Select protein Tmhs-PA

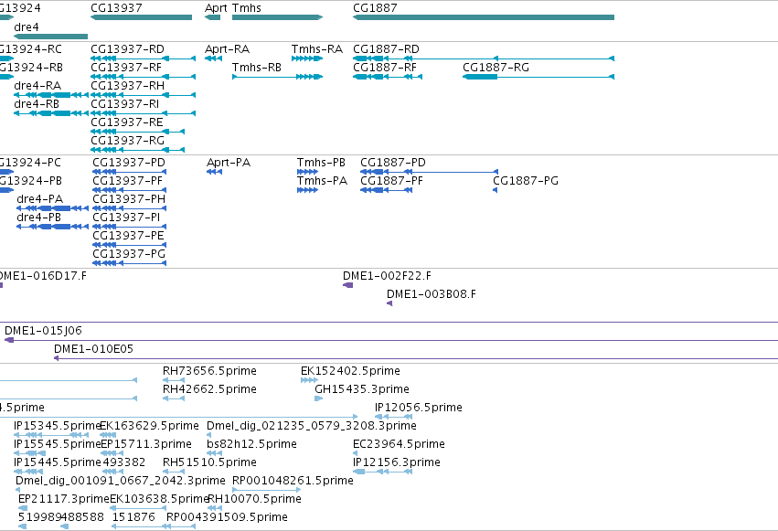(307, 190)
